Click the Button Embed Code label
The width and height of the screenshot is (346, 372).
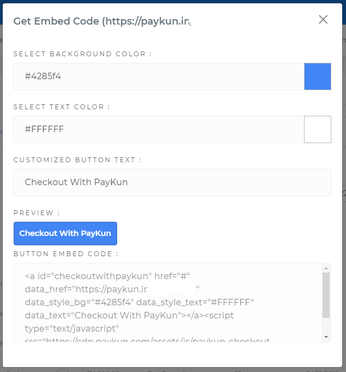pos(66,254)
